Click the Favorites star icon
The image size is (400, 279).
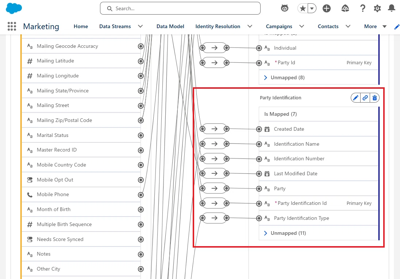(x=303, y=8)
